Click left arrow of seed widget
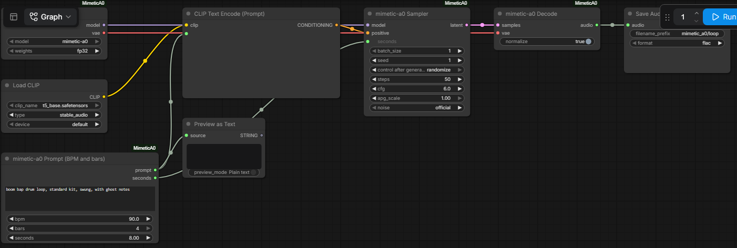 point(374,60)
